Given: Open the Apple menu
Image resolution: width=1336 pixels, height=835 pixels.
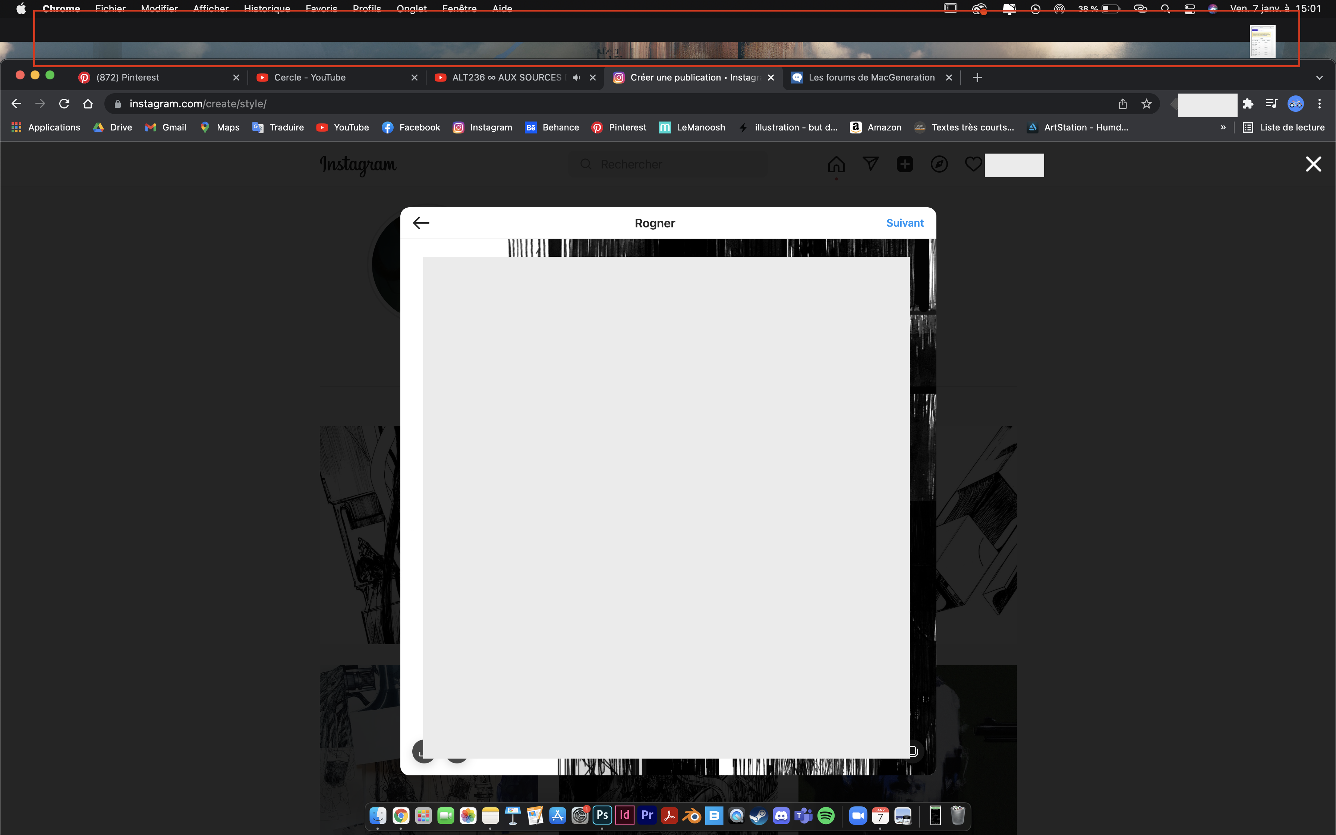Looking at the screenshot, I should (21, 8).
